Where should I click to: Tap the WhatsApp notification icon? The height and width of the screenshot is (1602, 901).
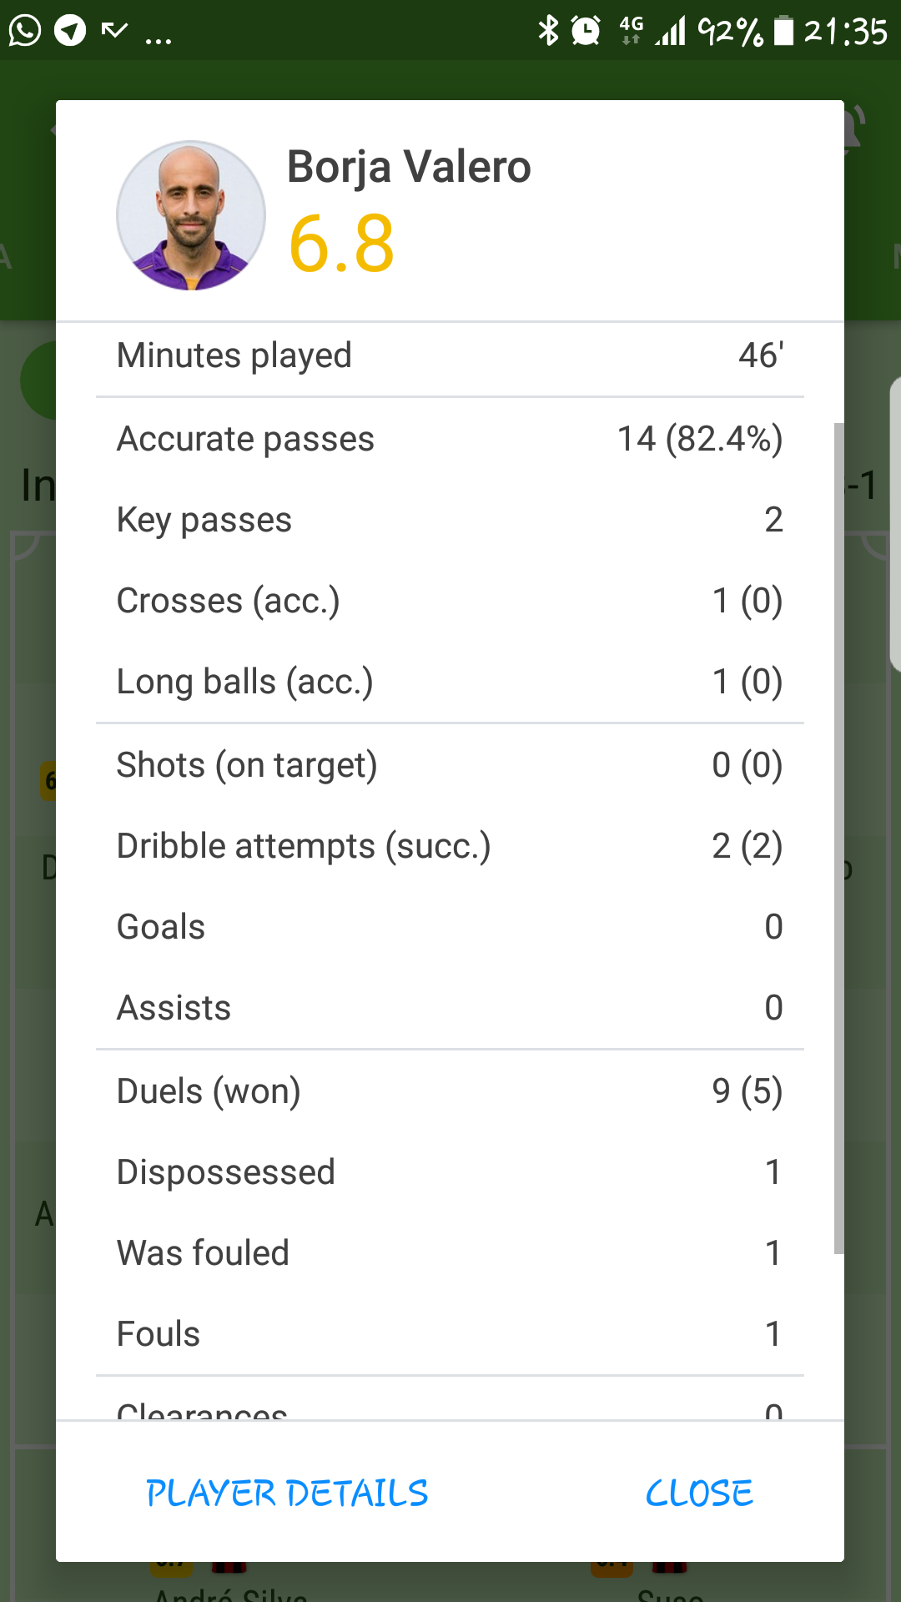pyautogui.click(x=25, y=31)
